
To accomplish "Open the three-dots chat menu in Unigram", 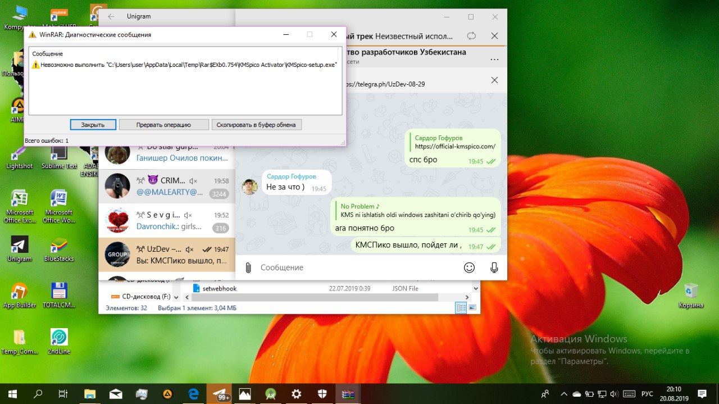I will point(494,60).
